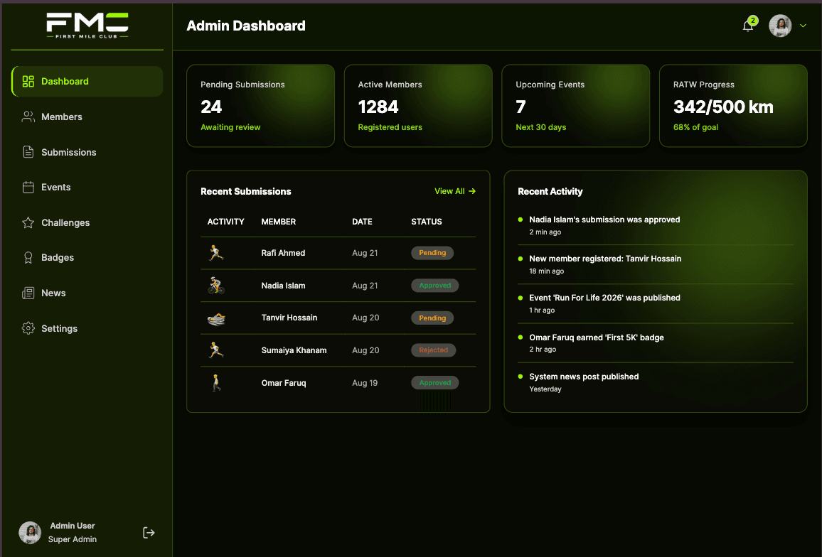Click member name Rafi Ahmed

tap(283, 253)
